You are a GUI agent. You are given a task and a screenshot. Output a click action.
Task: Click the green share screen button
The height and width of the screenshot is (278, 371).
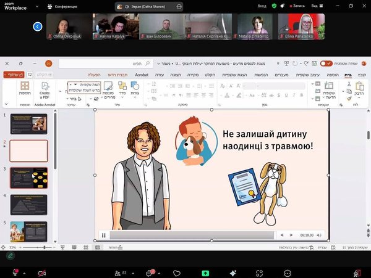coord(205,272)
